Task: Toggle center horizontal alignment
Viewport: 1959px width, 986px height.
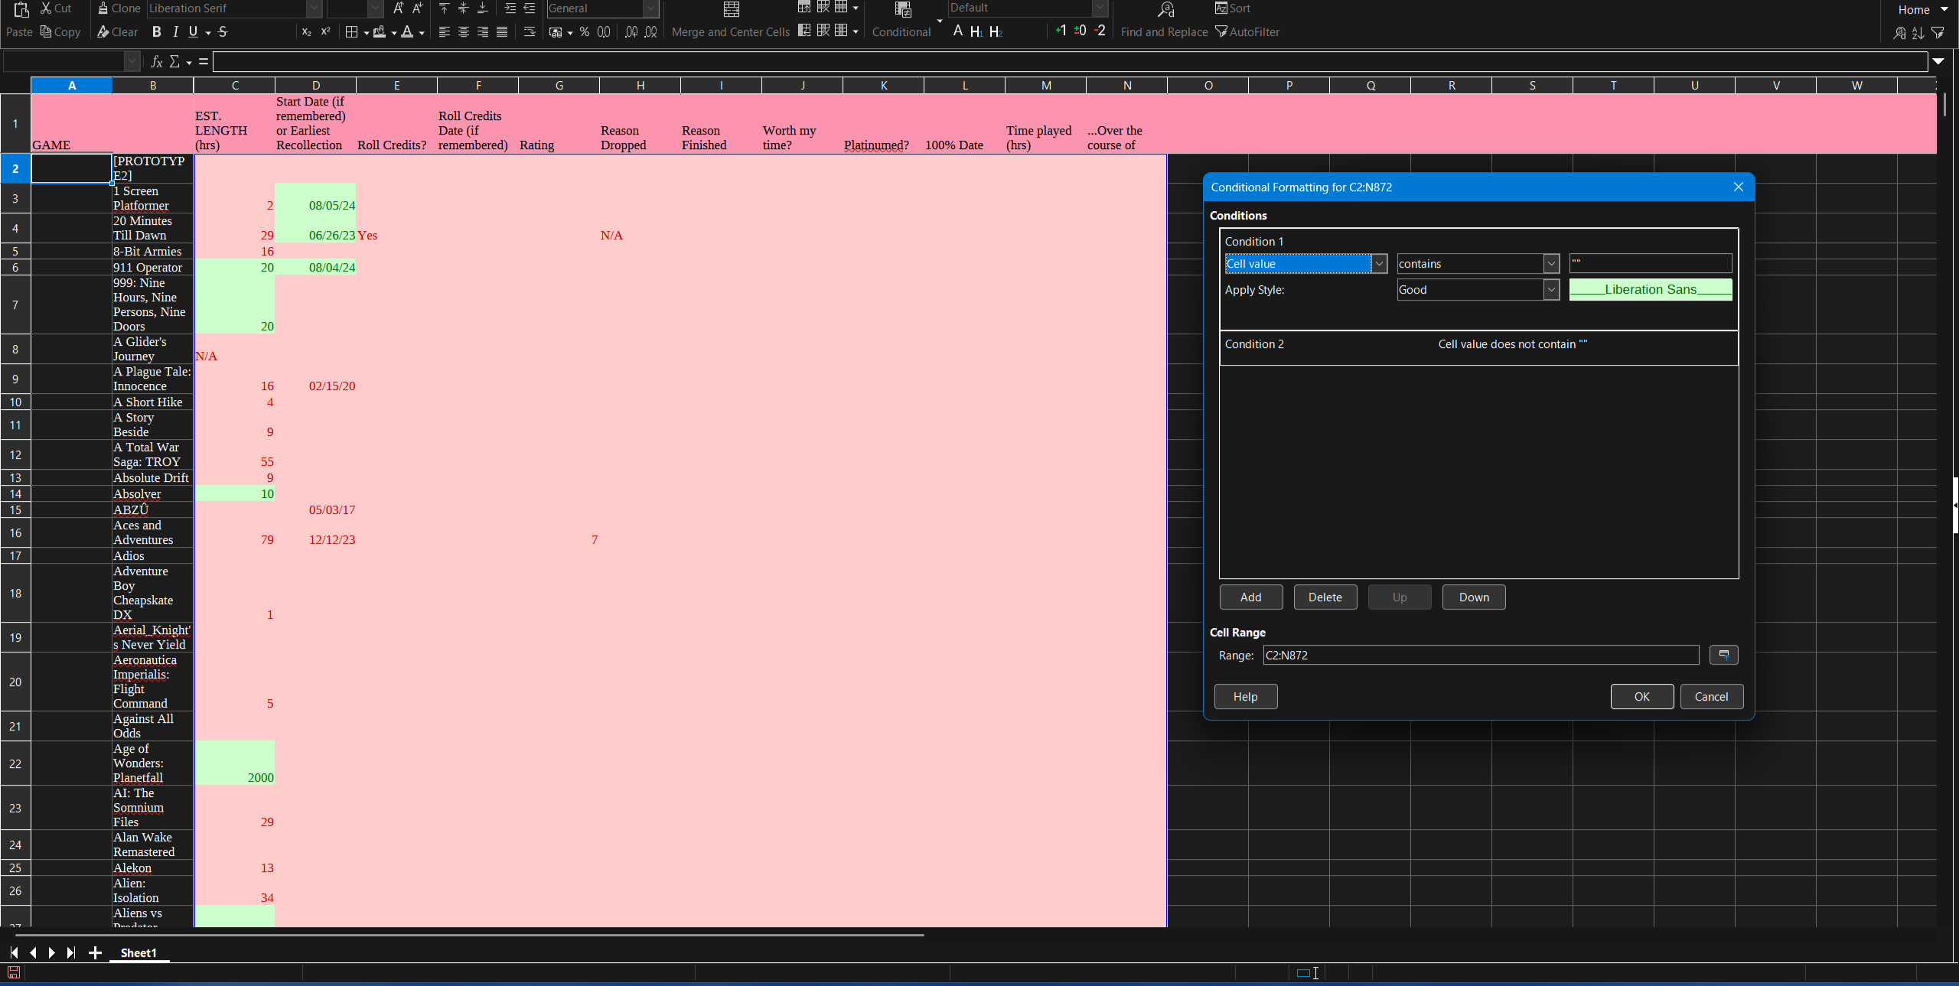Action: [463, 32]
